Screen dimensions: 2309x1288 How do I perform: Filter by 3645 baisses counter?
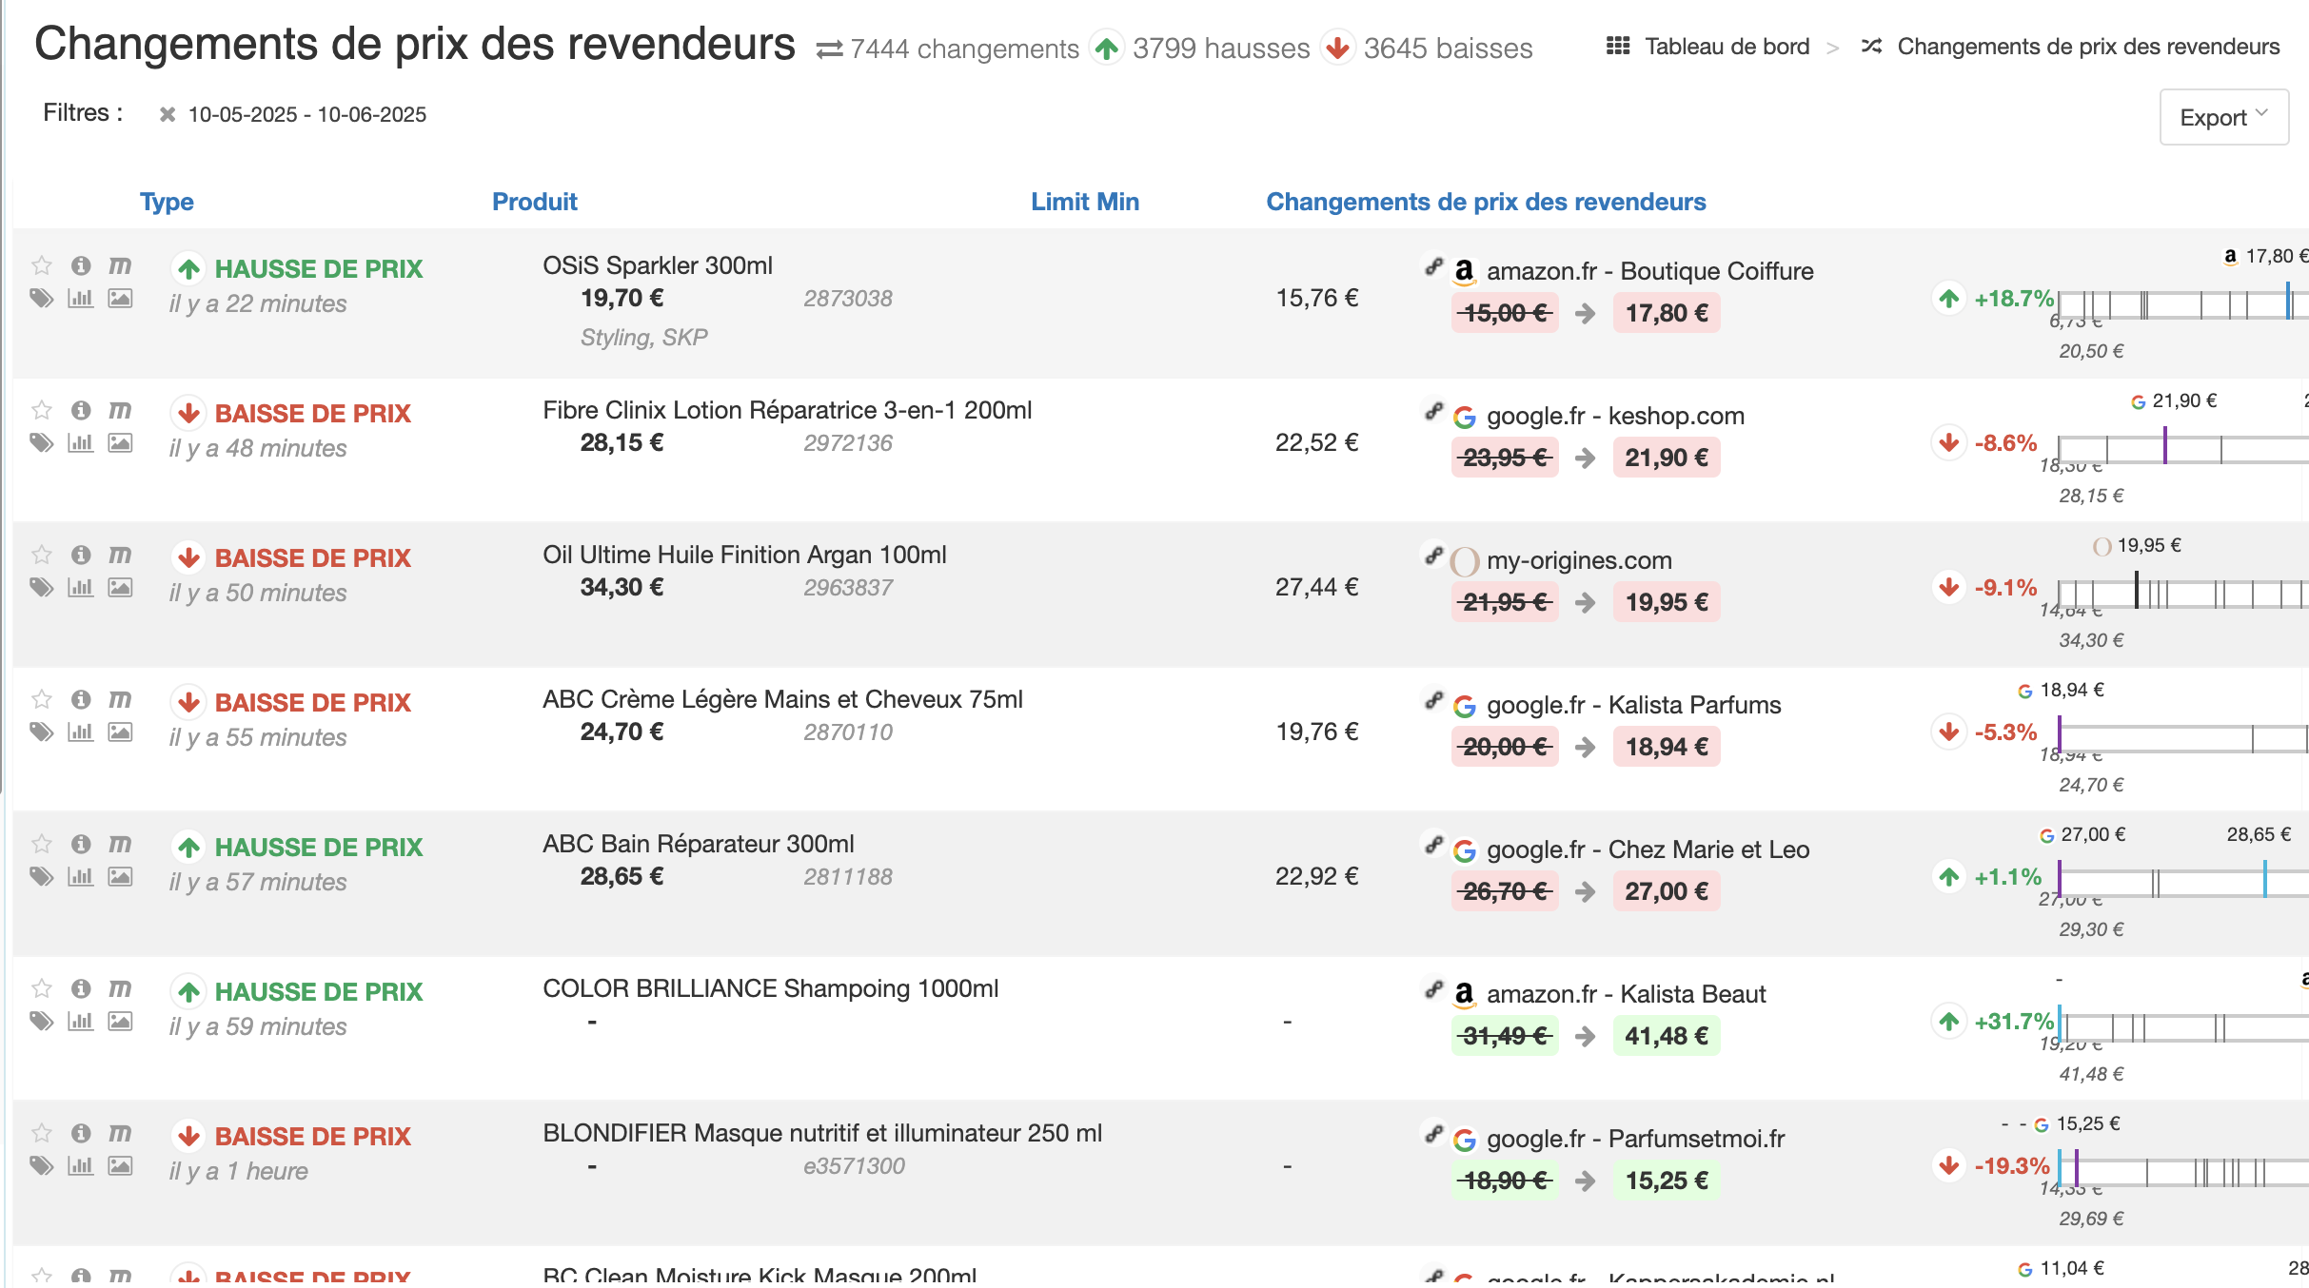tap(1428, 49)
